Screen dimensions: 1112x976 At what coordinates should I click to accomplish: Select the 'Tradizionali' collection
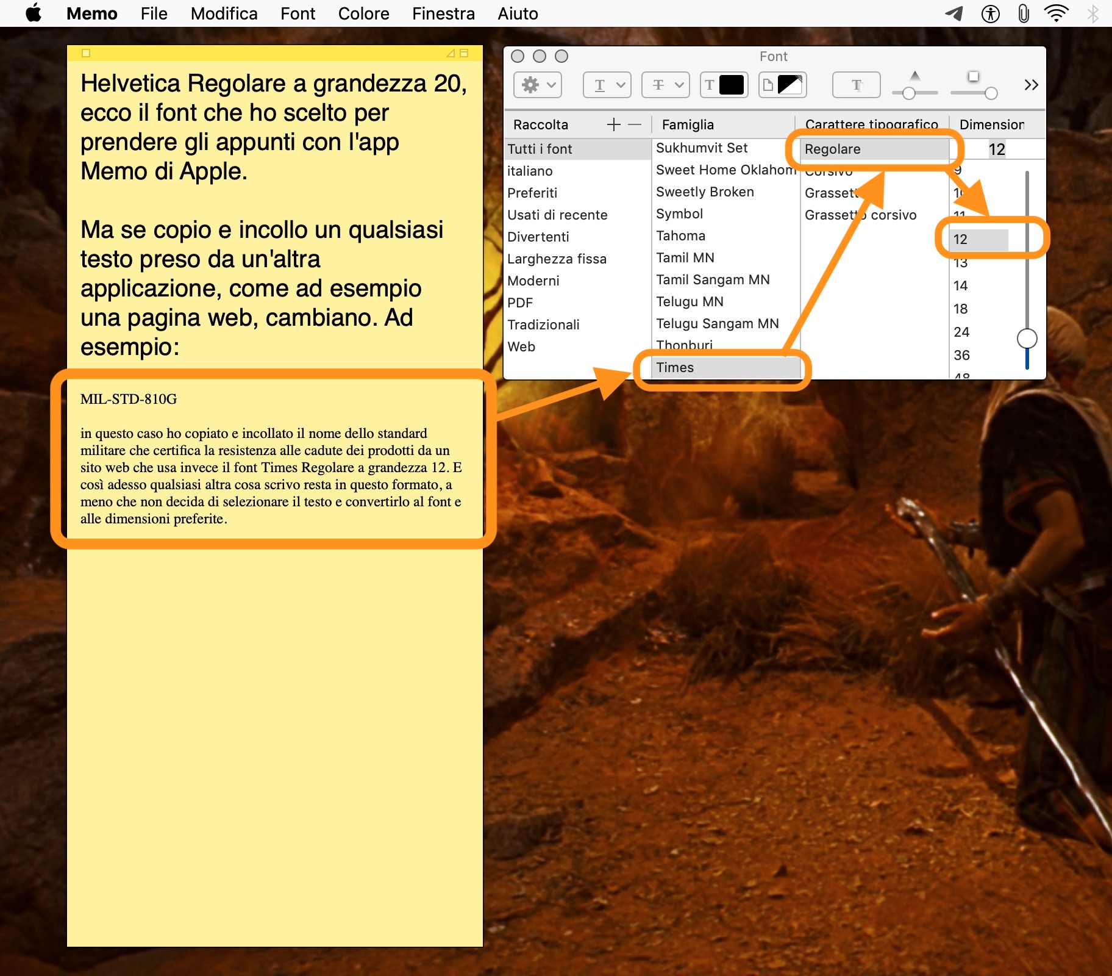point(577,325)
